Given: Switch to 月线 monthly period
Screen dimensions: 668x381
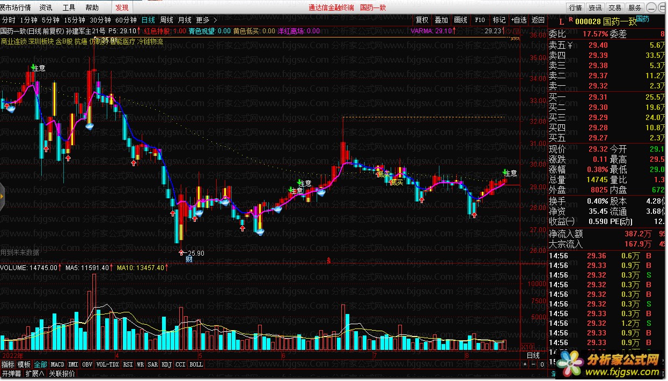Looking at the screenshot, I should (x=185, y=20).
